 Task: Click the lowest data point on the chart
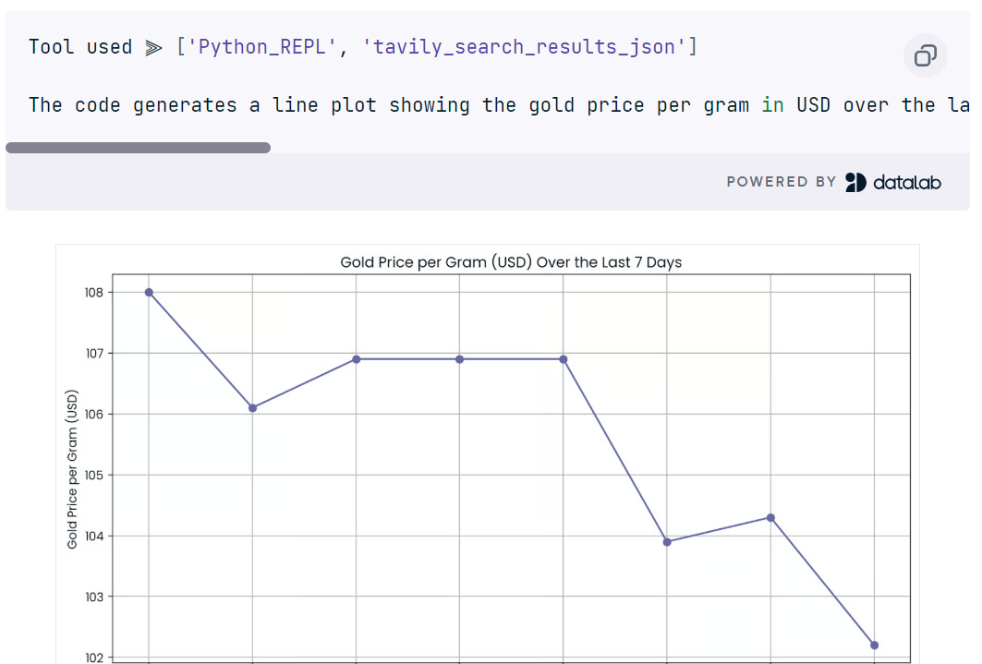(x=875, y=646)
